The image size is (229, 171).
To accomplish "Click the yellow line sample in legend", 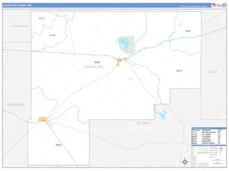I will [x=203, y=147].
